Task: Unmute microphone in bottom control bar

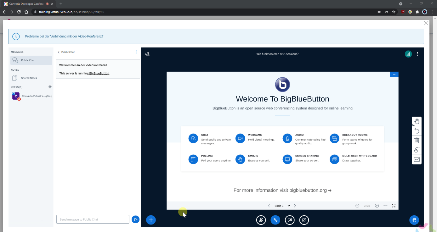Action: tap(261, 220)
